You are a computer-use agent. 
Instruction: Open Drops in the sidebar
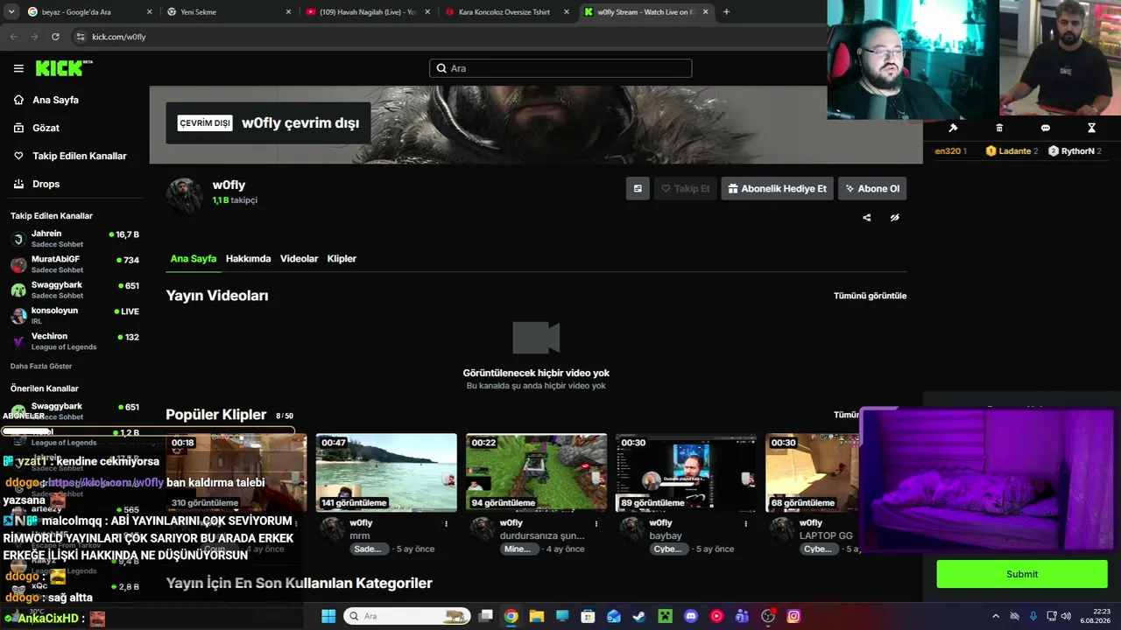46,184
